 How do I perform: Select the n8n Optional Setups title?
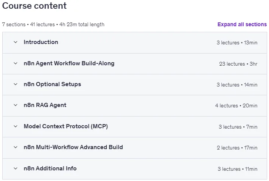coord(52,84)
